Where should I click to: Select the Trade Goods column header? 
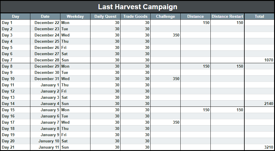pos(135,16)
